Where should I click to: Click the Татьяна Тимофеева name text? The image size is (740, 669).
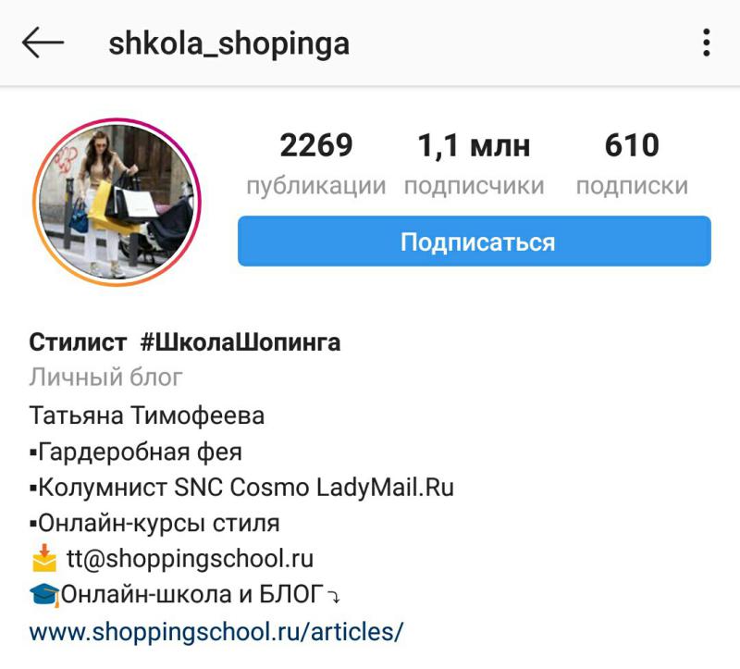click(147, 415)
